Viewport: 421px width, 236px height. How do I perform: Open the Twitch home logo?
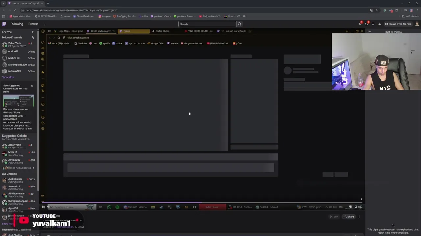pyautogui.click(x=4, y=24)
